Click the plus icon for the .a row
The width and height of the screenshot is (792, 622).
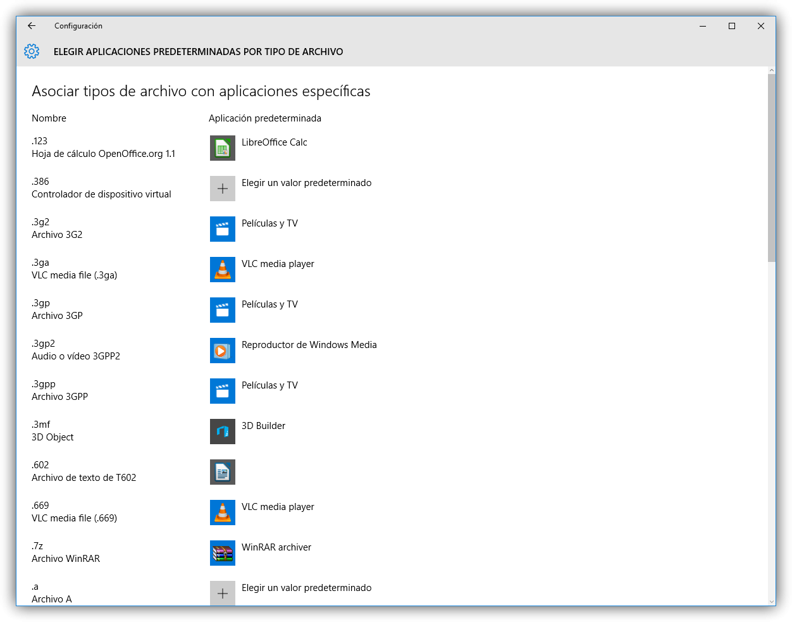(x=223, y=593)
